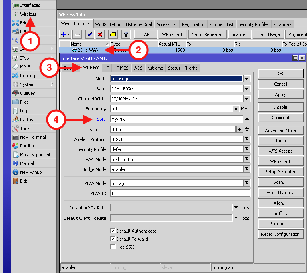Click the minus remove button
307x273 pixels.
coord(77,34)
